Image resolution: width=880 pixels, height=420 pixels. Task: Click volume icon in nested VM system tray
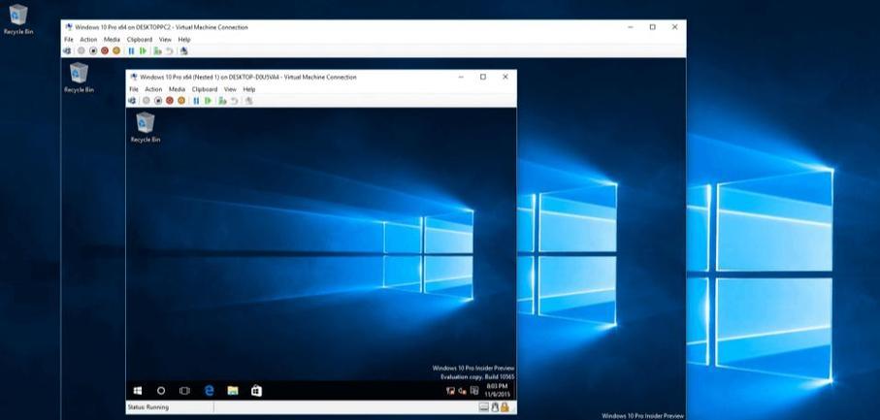point(463,391)
